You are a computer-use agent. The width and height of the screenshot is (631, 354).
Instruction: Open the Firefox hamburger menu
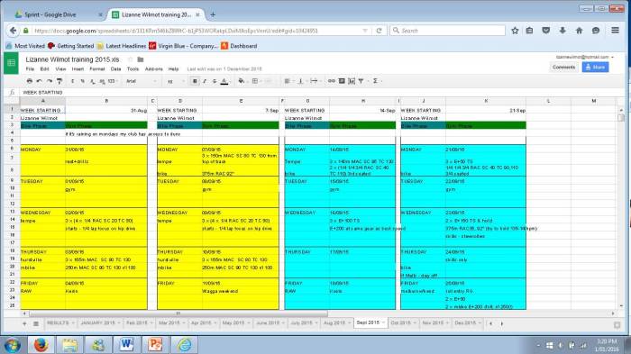[x=615, y=30]
